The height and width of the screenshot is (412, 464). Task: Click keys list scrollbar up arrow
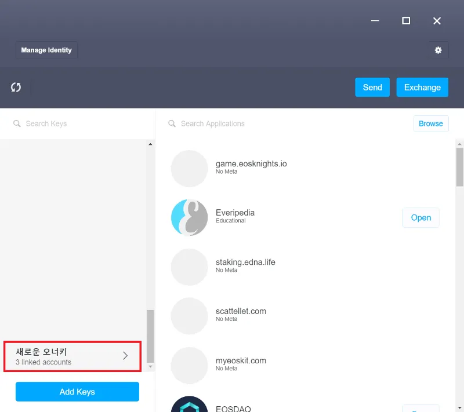[150, 144]
